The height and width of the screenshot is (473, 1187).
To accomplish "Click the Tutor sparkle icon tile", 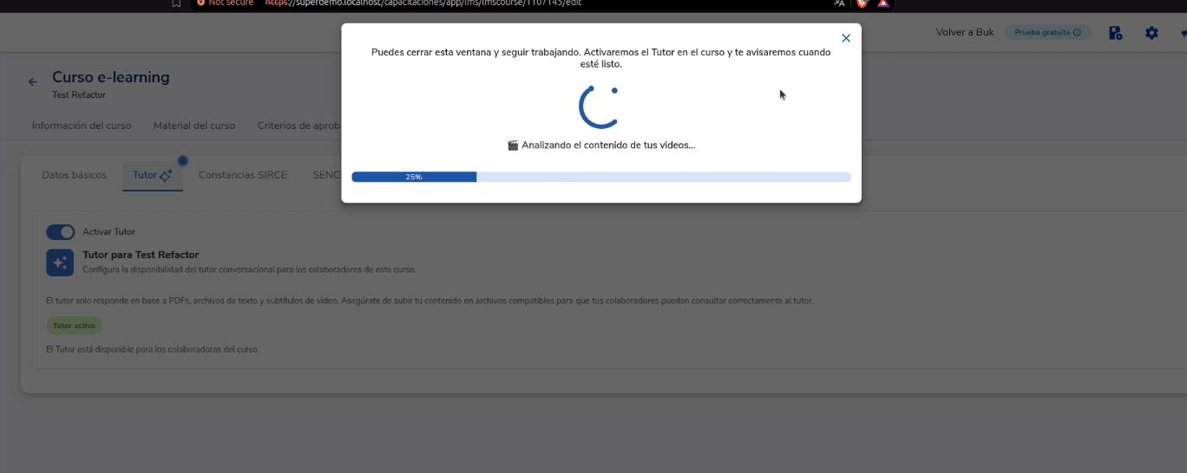I will 60,262.
